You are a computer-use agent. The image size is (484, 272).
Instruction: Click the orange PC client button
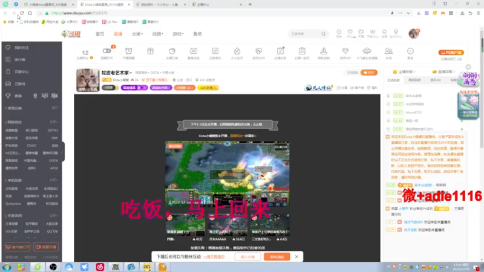451,53
